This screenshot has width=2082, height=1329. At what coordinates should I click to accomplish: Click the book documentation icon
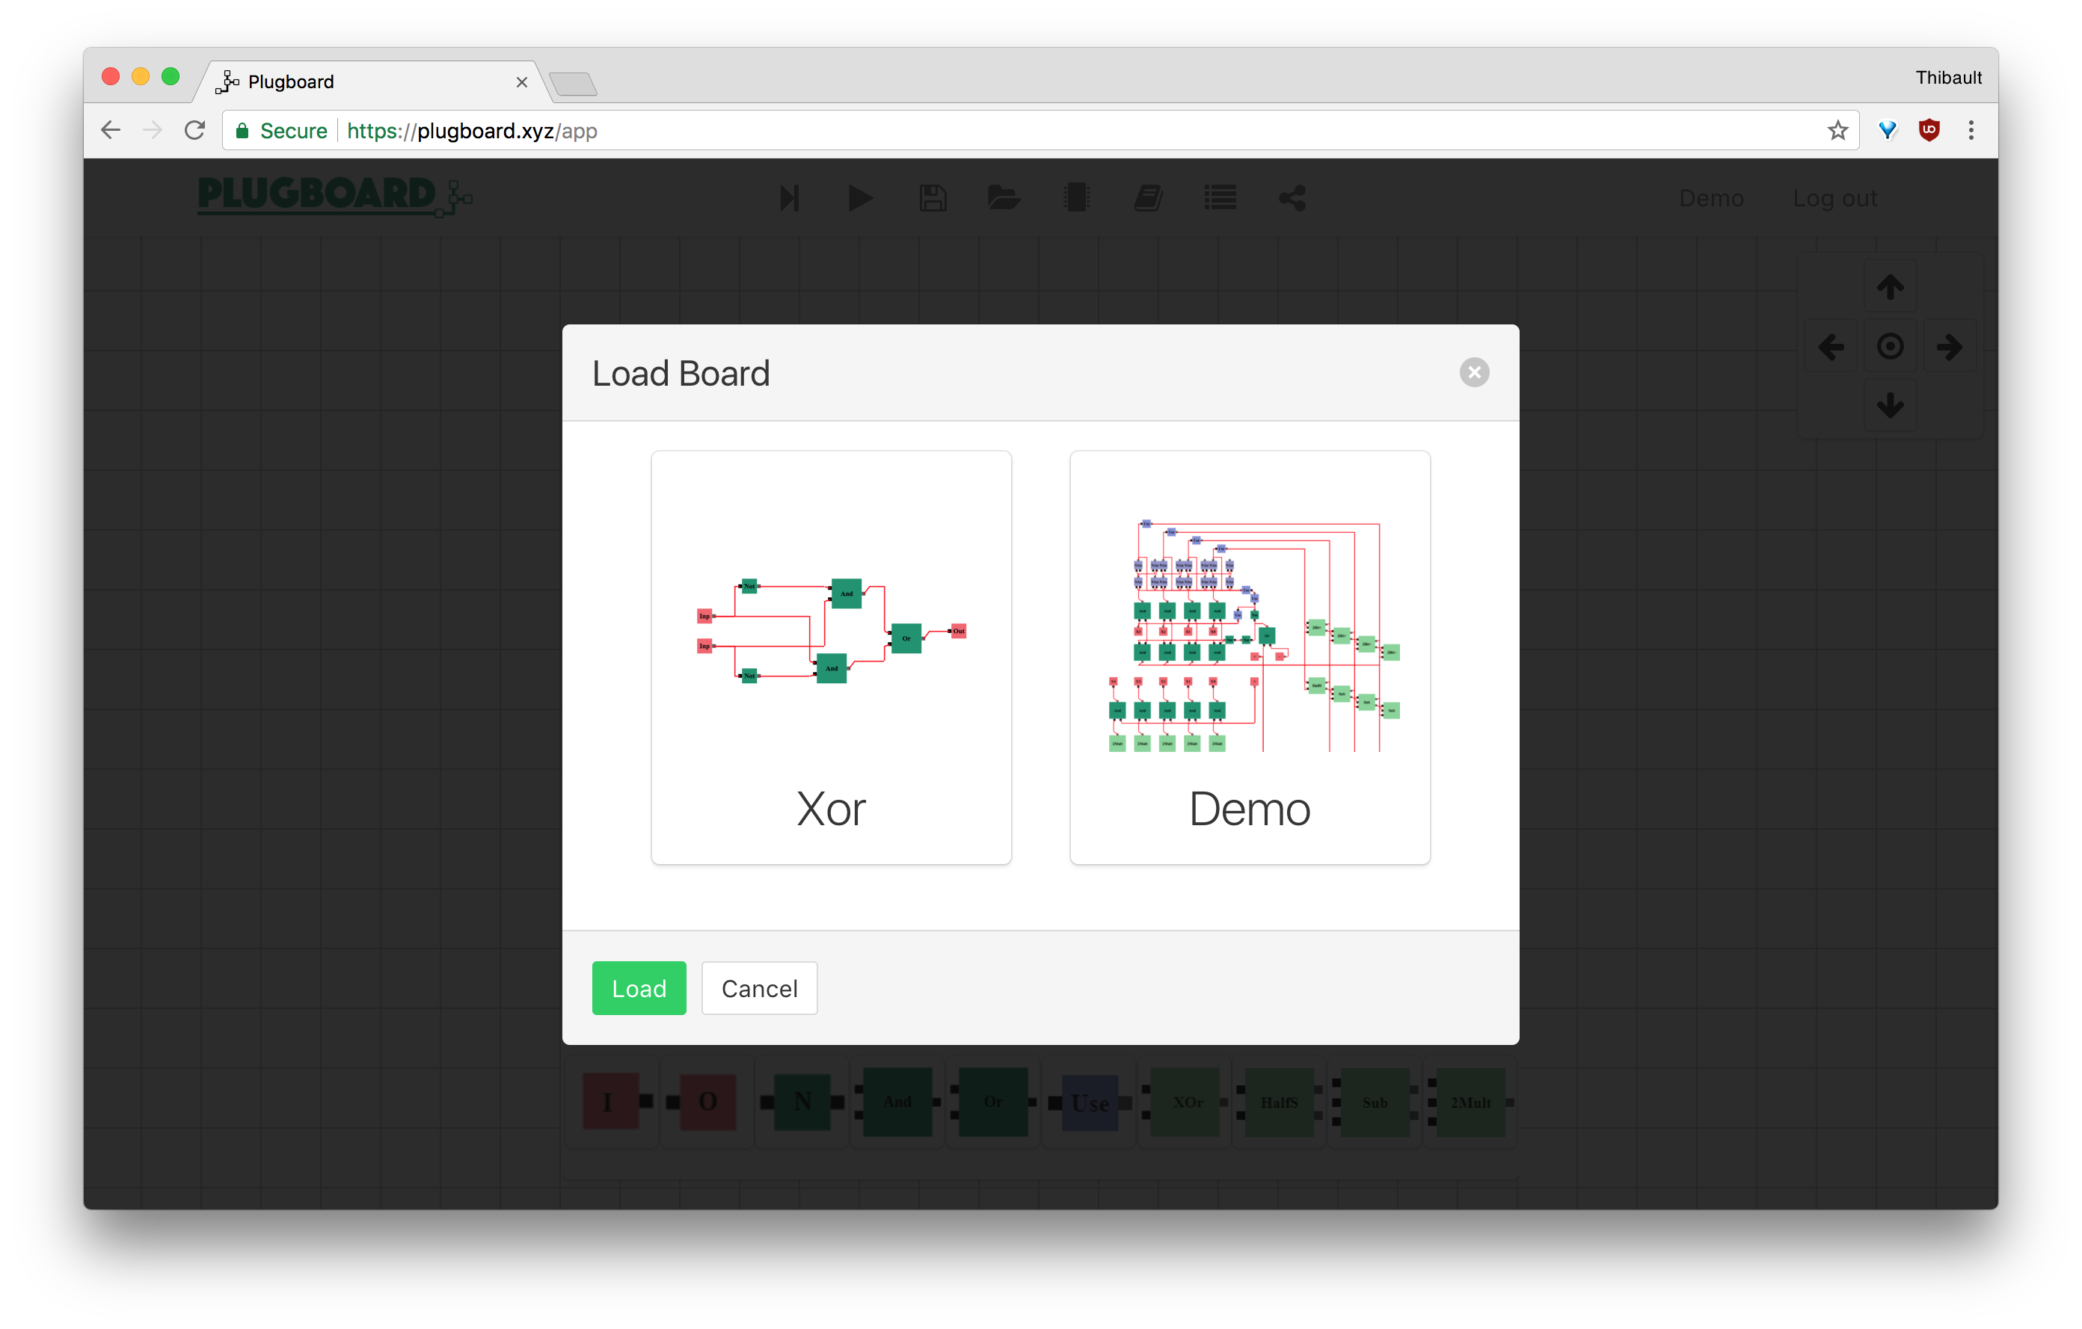tap(1148, 198)
